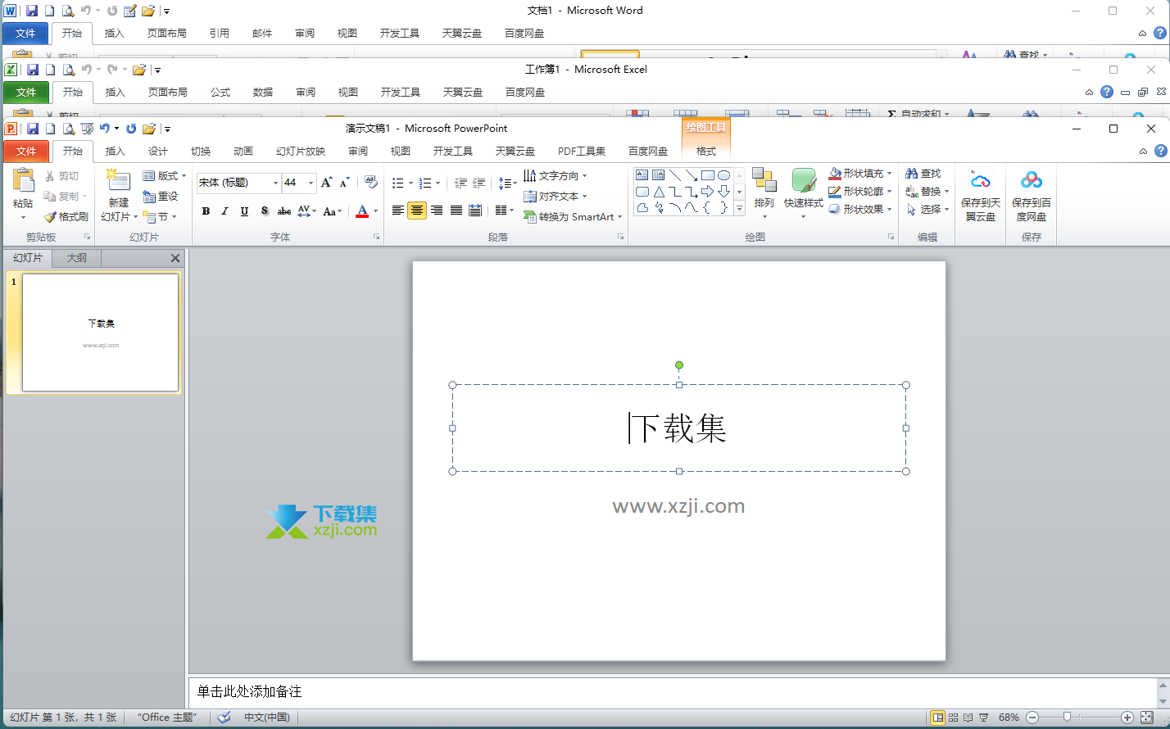Align text right
Viewport: 1170px width, 729px height.
tap(437, 211)
